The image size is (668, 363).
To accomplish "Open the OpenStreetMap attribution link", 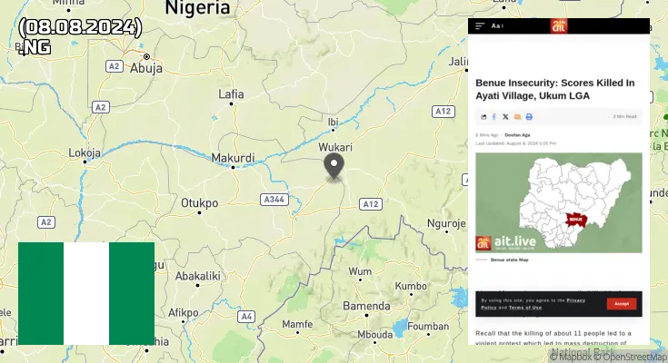I will click(633, 357).
